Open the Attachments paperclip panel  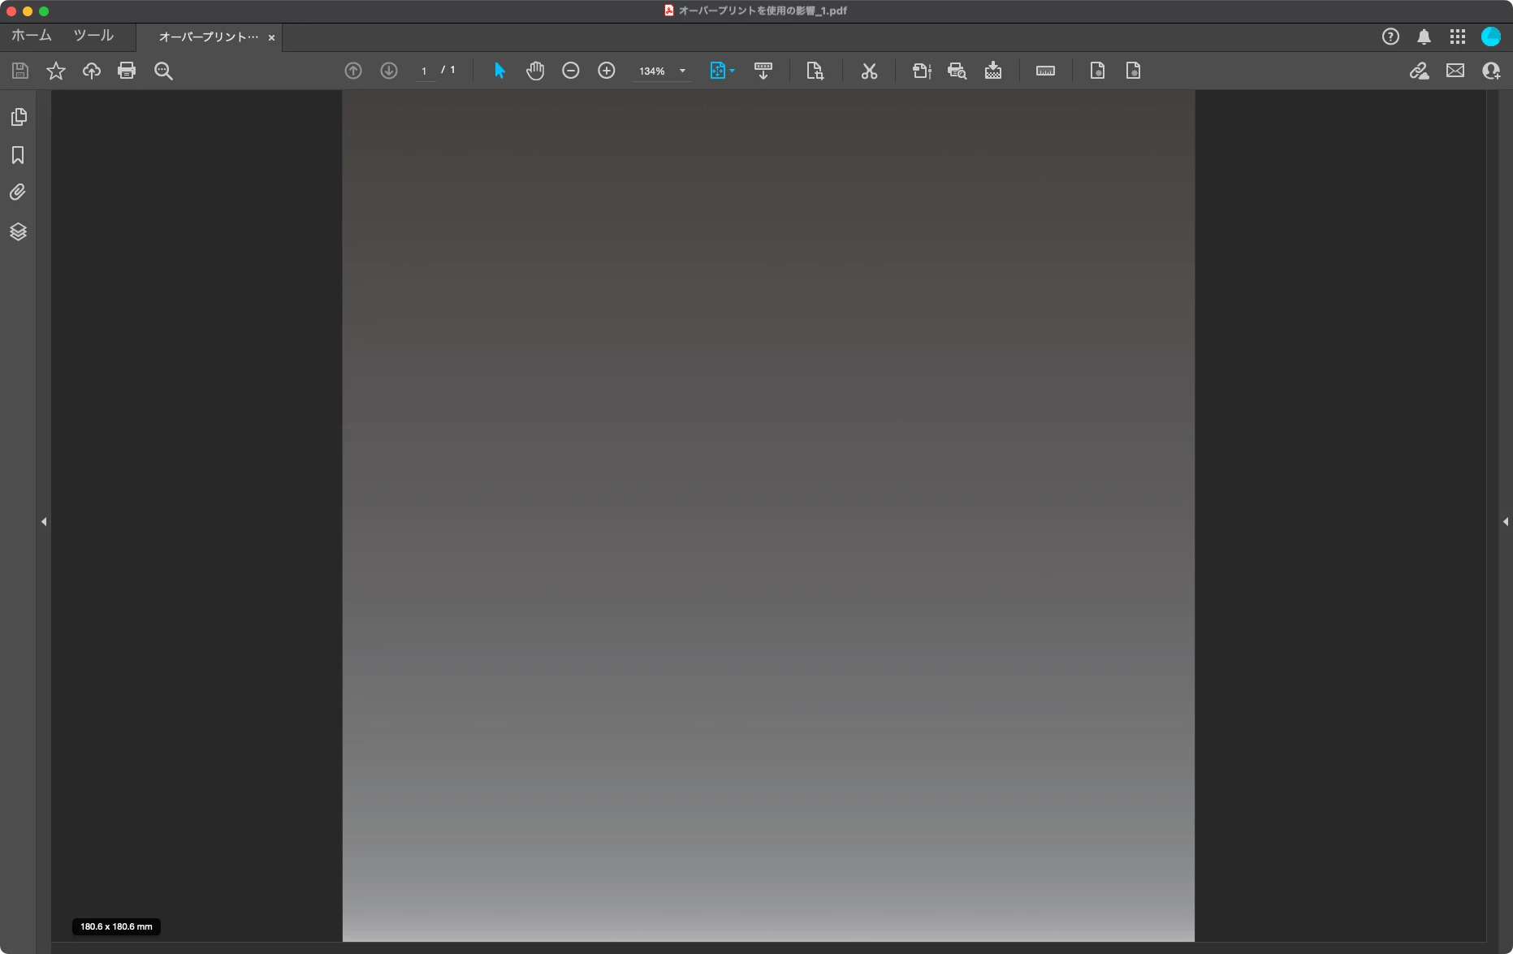(18, 192)
